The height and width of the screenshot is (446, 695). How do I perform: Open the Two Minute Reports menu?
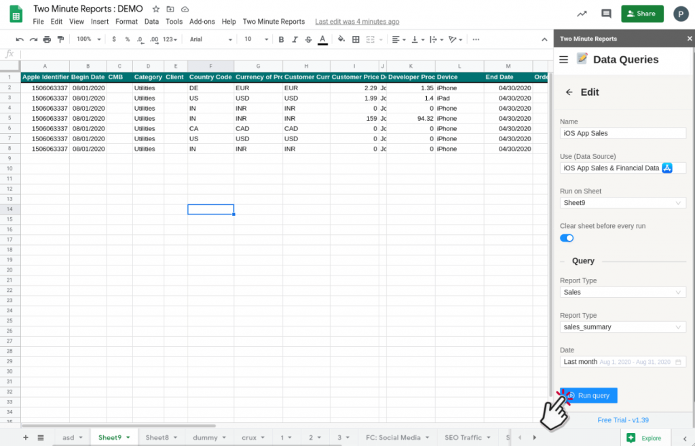pos(274,21)
